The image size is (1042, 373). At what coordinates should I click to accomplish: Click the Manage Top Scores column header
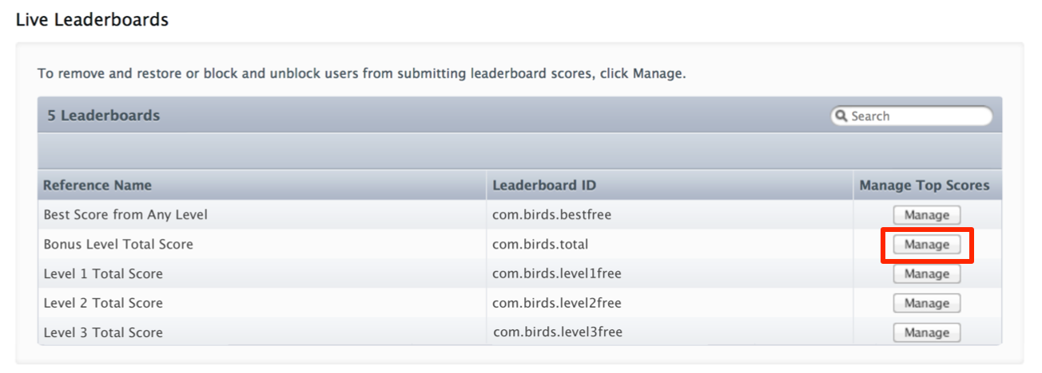pos(927,185)
